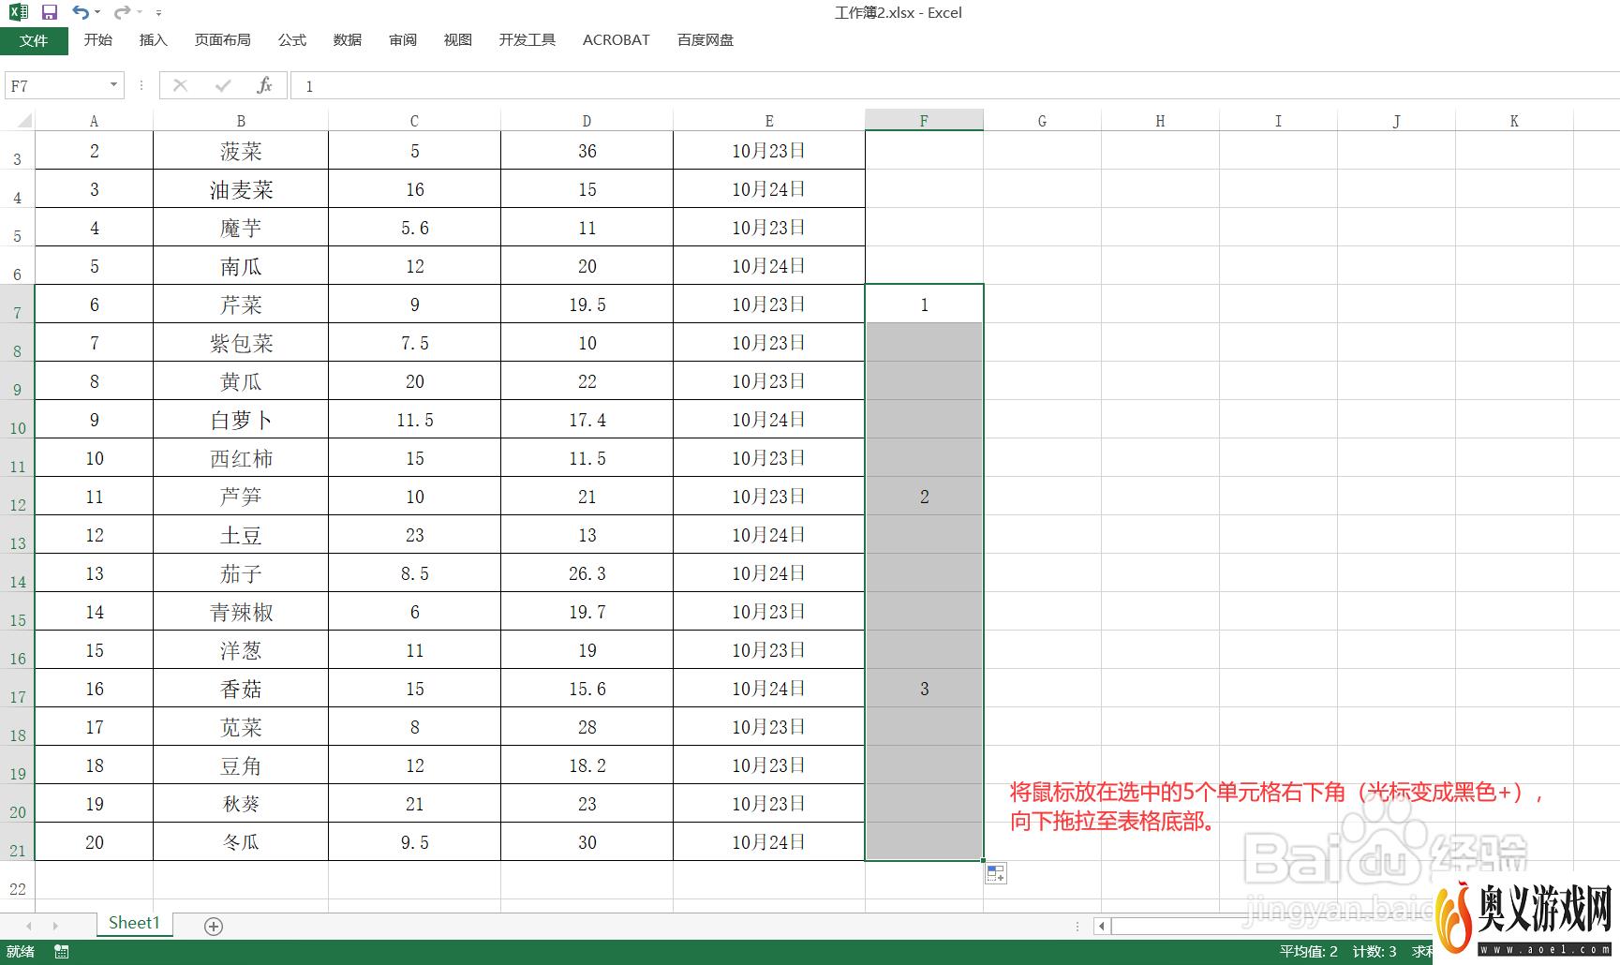1620x965 pixels.
Task: Open Insert Function fx dialog
Action: click(264, 85)
